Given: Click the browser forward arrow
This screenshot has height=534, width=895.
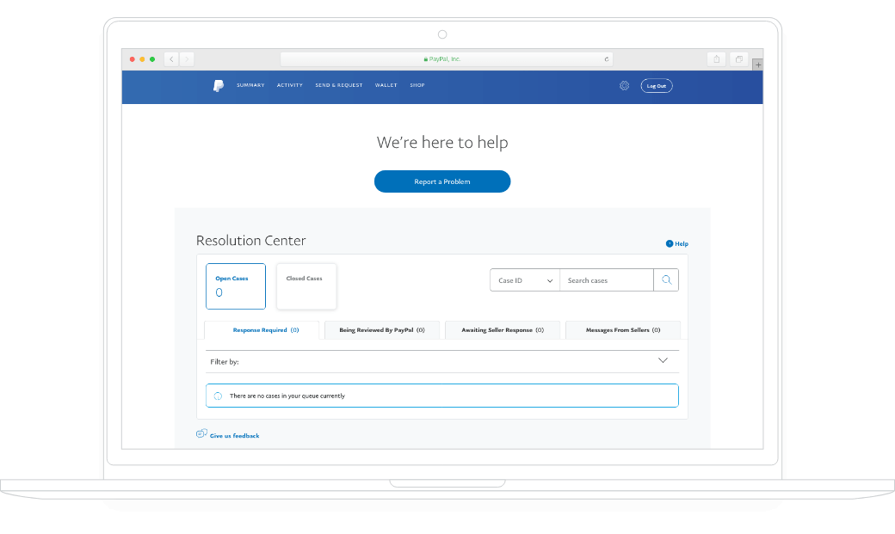Looking at the screenshot, I should click(187, 58).
